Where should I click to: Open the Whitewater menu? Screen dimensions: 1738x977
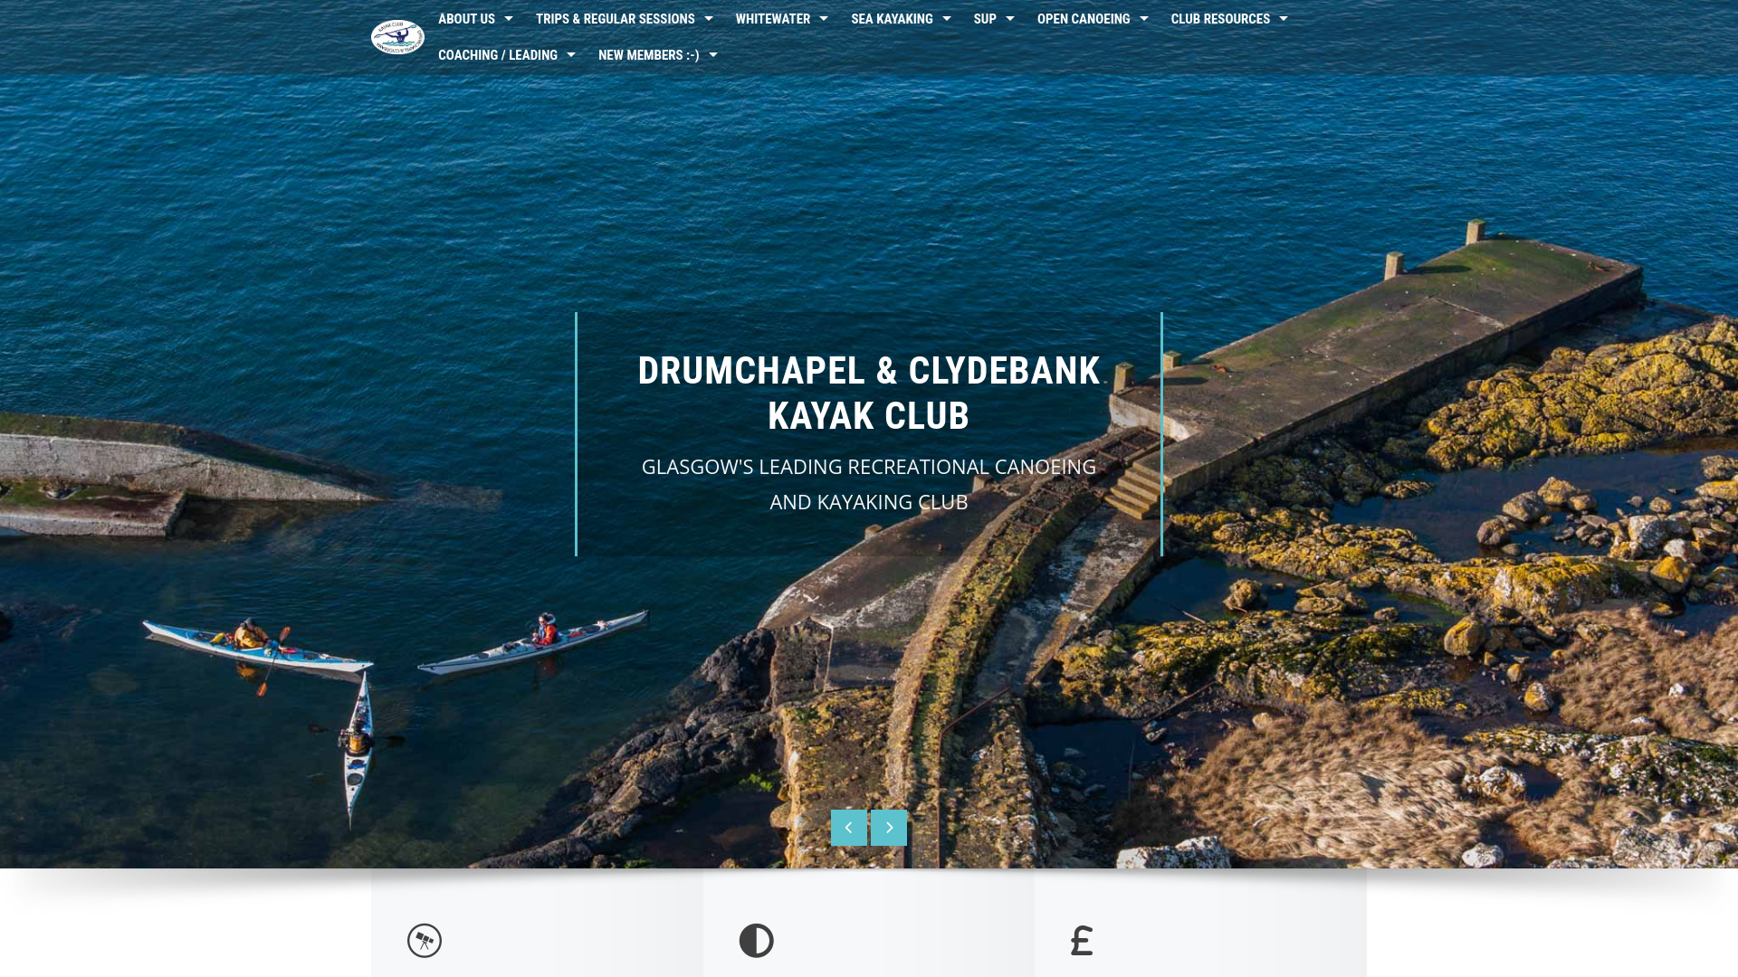pos(773,19)
